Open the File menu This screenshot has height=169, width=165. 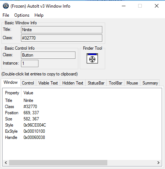[6, 15]
